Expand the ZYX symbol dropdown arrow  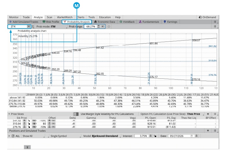pos(29,26)
